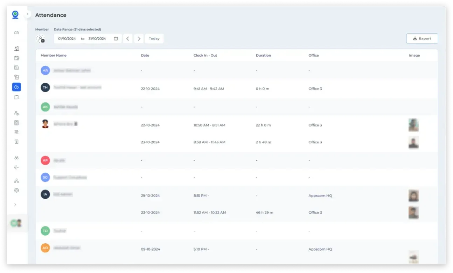Screen dimensions: 453x273
Task: Click the Today button
Action: click(x=154, y=39)
